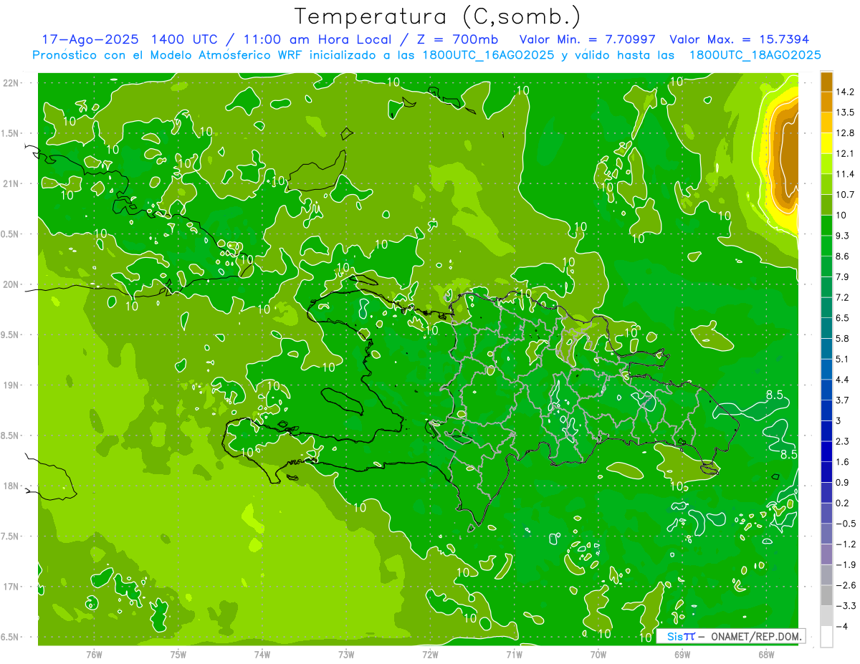Click the "Valor Min. = 7.70997" readout
Image resolution: width=860 pixels, height=664 pixels.
588,39
